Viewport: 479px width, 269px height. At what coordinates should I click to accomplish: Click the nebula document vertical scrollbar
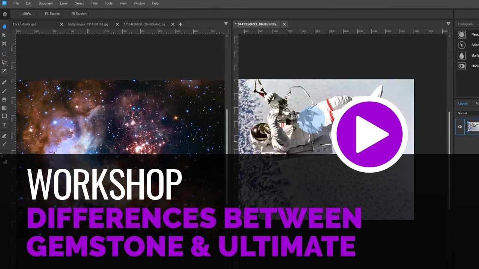tap(227, 131)
